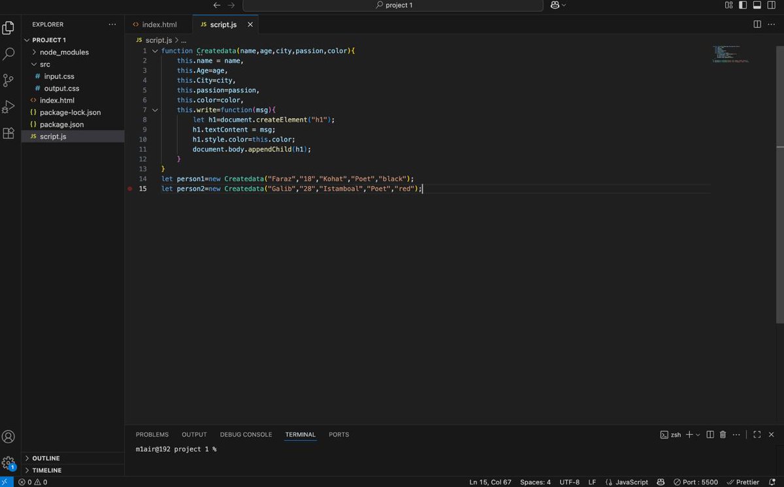Switch to the PORTS panel tab
The image size is (784, 487).
tap(339, 434)
